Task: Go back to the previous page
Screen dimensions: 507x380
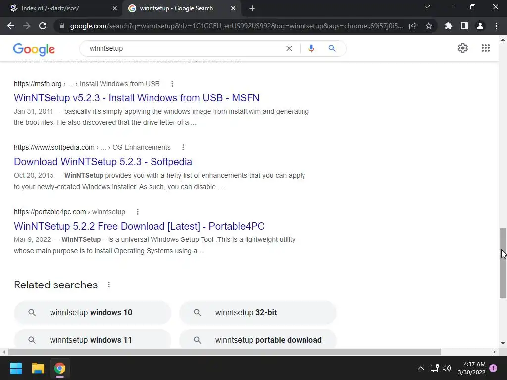Action: coord(11,26)
